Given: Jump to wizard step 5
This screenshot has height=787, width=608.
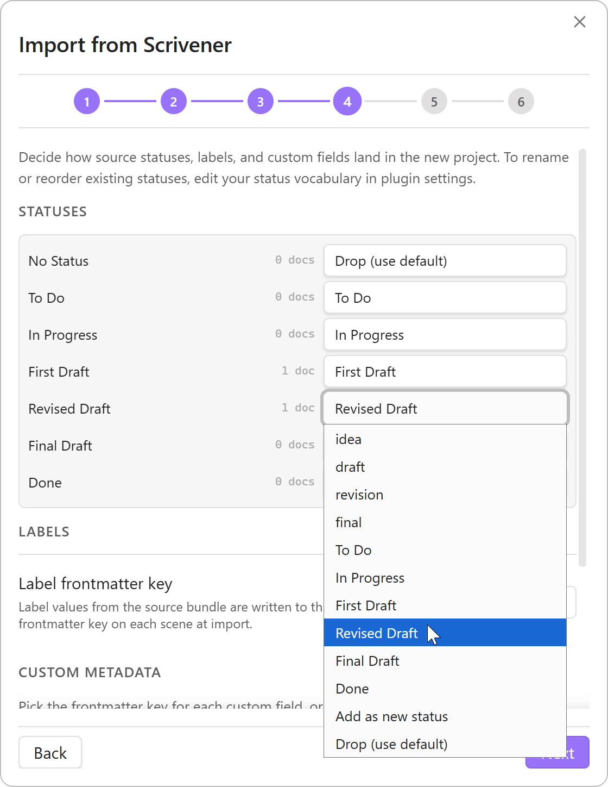Looking at the screenshot, I should (x=434, y=102).
